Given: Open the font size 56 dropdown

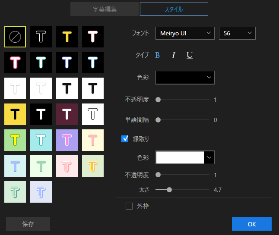Looking at the screenshot, I should click(237, 33).
